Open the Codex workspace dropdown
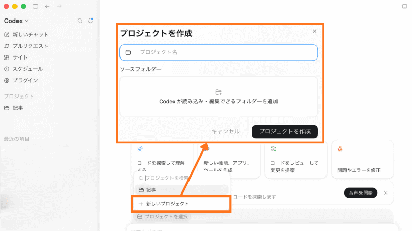 [x=16, y=21]
